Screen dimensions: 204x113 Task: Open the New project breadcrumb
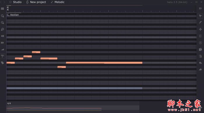[x=36, y=2]
